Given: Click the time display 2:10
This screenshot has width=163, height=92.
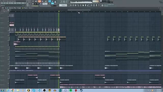Looking at the screenshot, I should coord(64,2).
